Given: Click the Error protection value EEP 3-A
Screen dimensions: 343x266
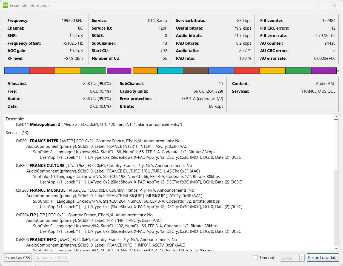Looking at the screenshot, I should 202,99.
